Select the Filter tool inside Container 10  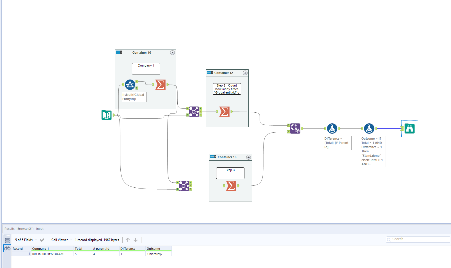130,85
